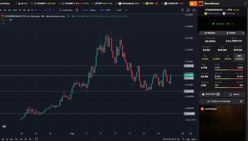This screenshot has height=141, width=248.
Task: Select the line chart style icon
Action: (45, 10)
